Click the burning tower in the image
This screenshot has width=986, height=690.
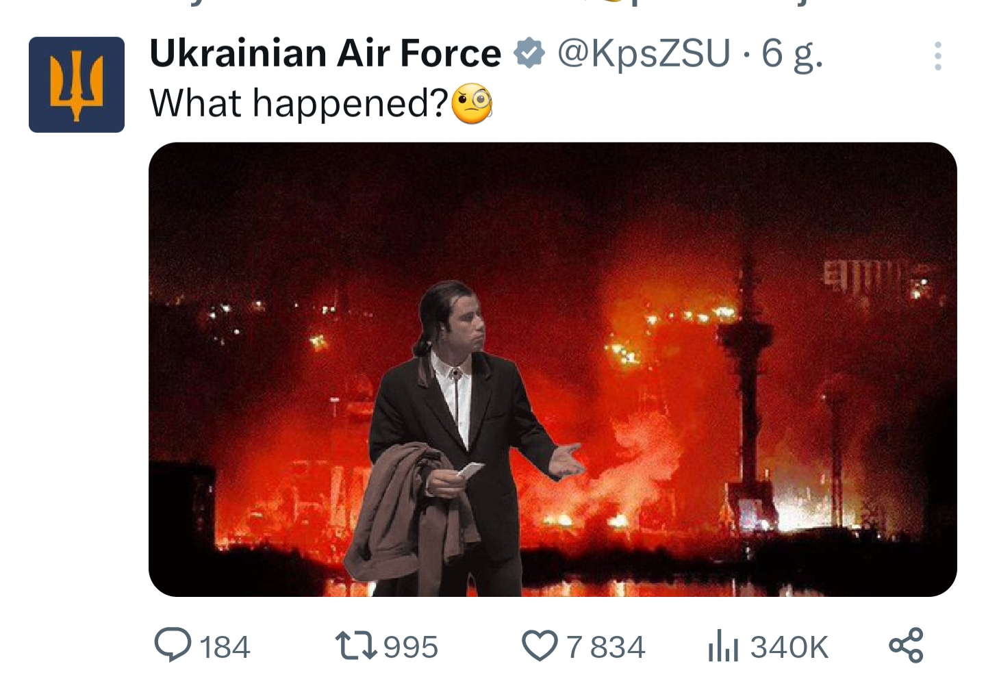tap(748, 383)
